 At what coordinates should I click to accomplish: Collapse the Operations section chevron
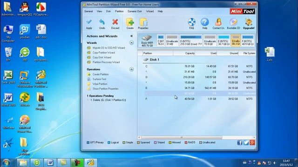pyautogui.click(x=131, y=69)
